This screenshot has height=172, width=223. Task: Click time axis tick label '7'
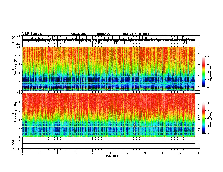(x=145, y=153)
